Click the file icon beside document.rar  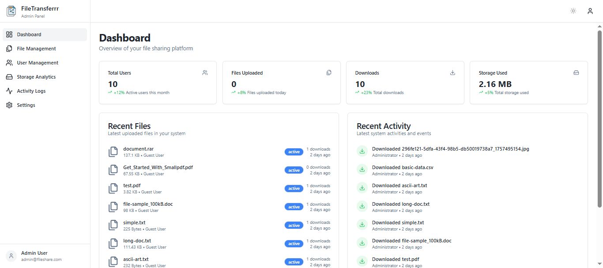pos(113,152)
